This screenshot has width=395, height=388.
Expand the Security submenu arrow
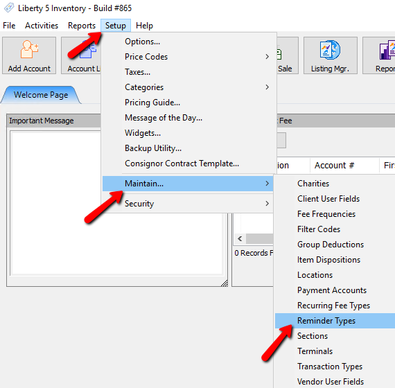(267, 203)
